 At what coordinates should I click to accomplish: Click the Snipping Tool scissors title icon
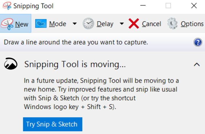click(x=7, y=6)
